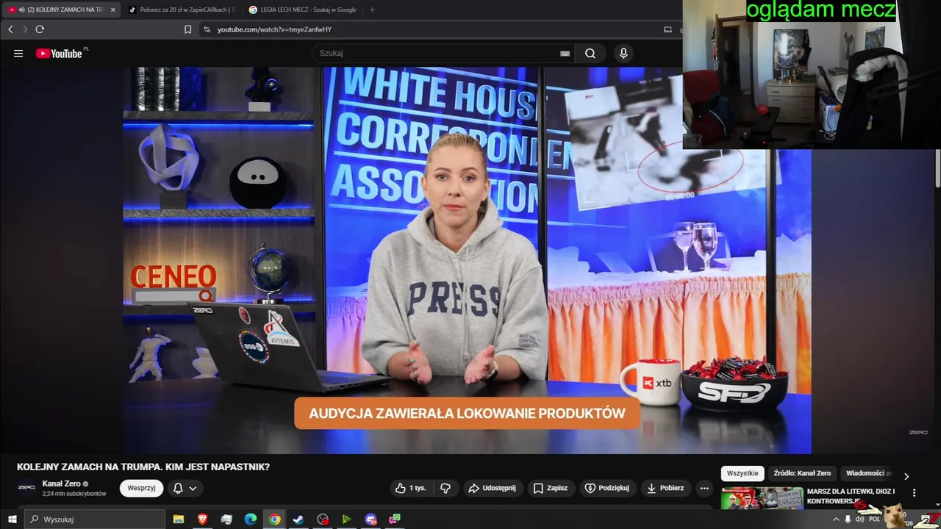Open the on-screen keyboard in the search box
Screen dimensions: 941x529
[565, 53]
